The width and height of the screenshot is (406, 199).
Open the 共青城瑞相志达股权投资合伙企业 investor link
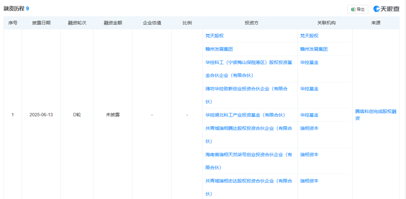tap(249, 181)
